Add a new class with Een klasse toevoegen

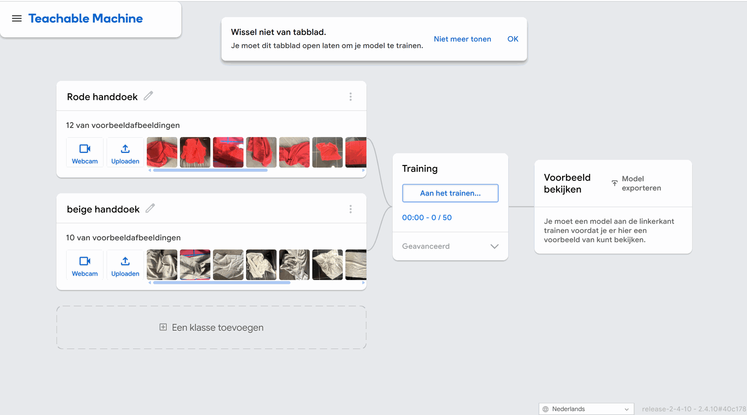(x=211, y=327)
